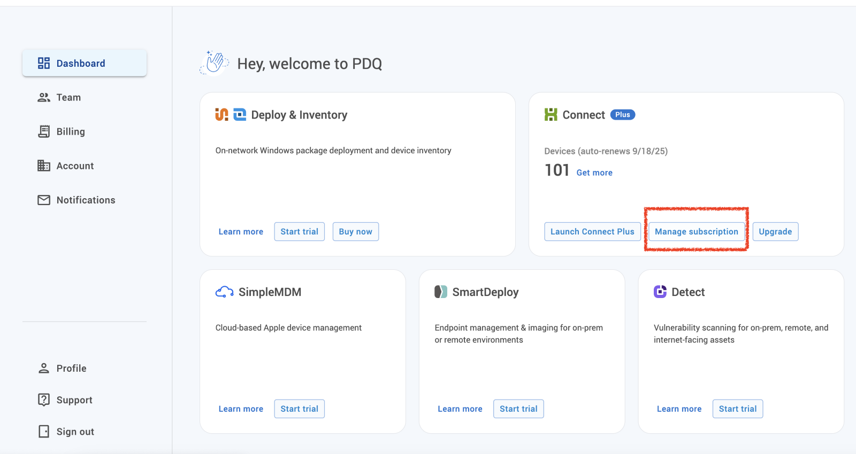Click 'Cloud-based Apple device management' description
856x454 pixels.
tap(288, 327)
